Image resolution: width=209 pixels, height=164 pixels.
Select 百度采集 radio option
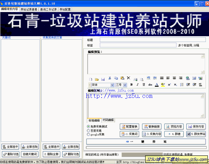(88, 131)
